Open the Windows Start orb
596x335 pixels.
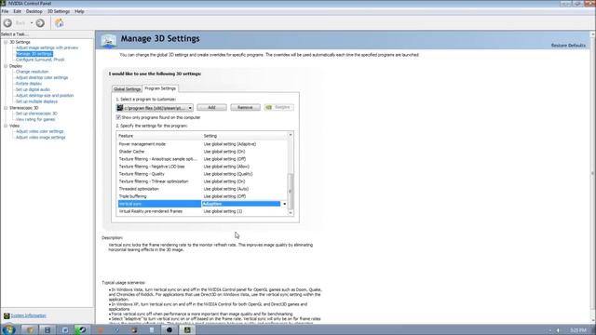pos(8,329)
